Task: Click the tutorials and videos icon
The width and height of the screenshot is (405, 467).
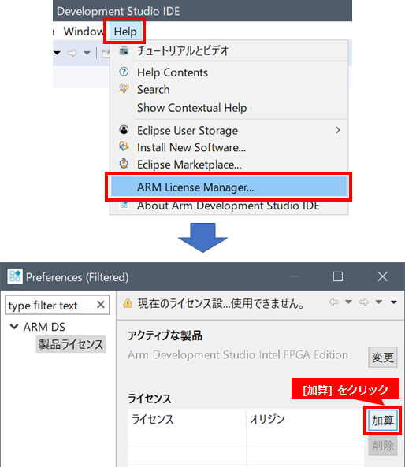Action: (124, 50)
